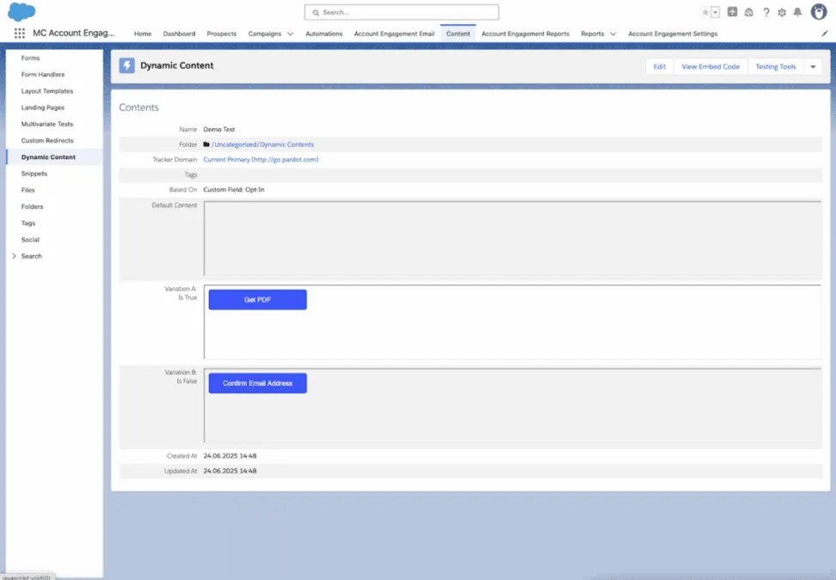Viewport: 836px width, 580px height.
Task: Open Form Handlers in the sidebar
Action: 43,74
